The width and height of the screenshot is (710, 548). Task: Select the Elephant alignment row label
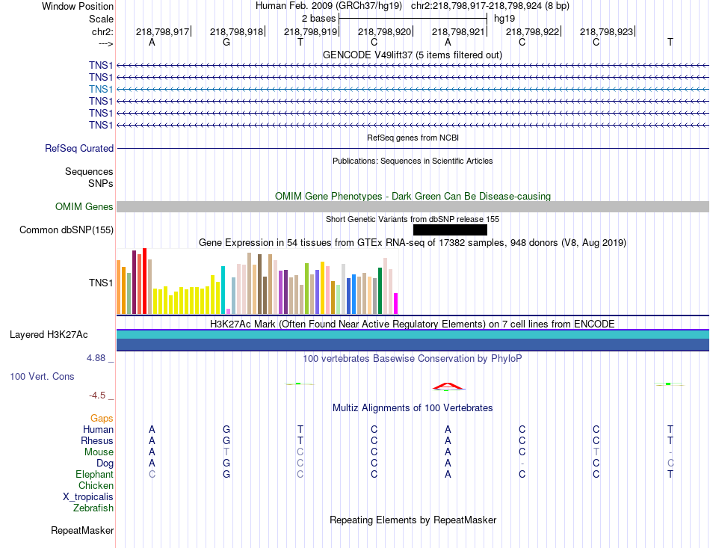tap(94, 475)
